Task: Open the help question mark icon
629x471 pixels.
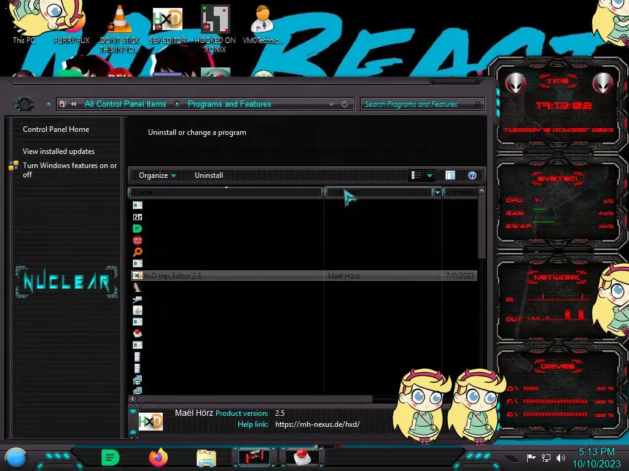Action: click(472, 175)
